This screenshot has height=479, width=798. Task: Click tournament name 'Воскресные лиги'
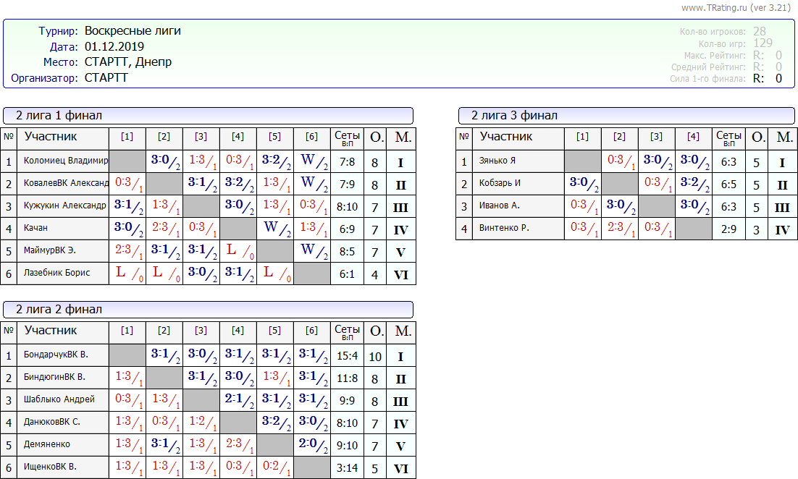tap(133, 31)
